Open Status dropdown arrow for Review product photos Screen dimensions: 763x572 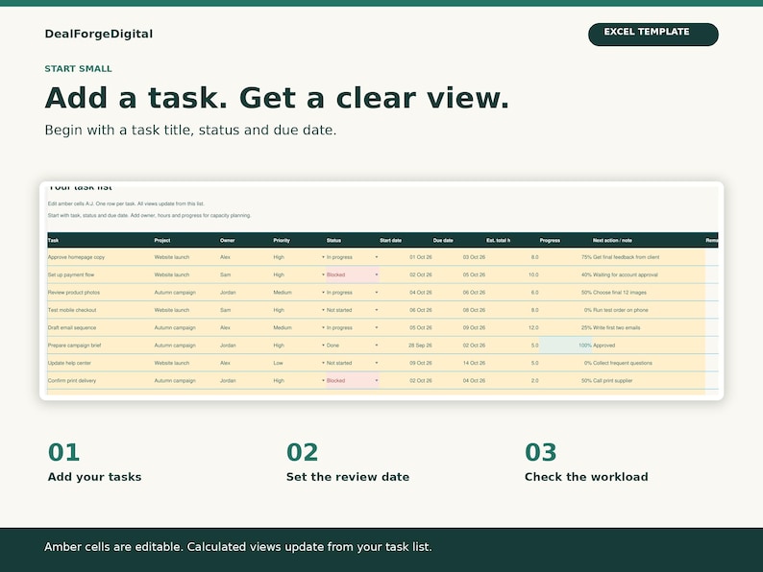coord(376,293)
